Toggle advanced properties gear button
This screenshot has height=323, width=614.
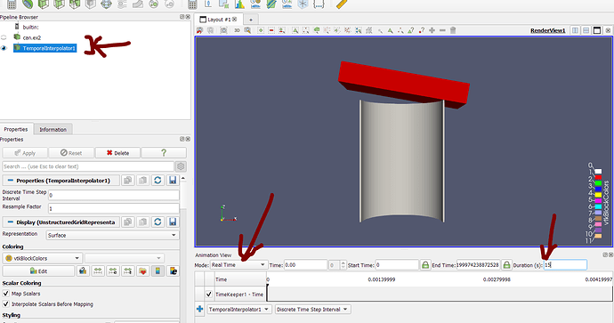181,166
